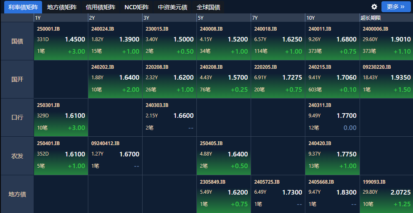
Task: Click yield 1.6250 in 国债 7Y
Action: pos(292,39)
